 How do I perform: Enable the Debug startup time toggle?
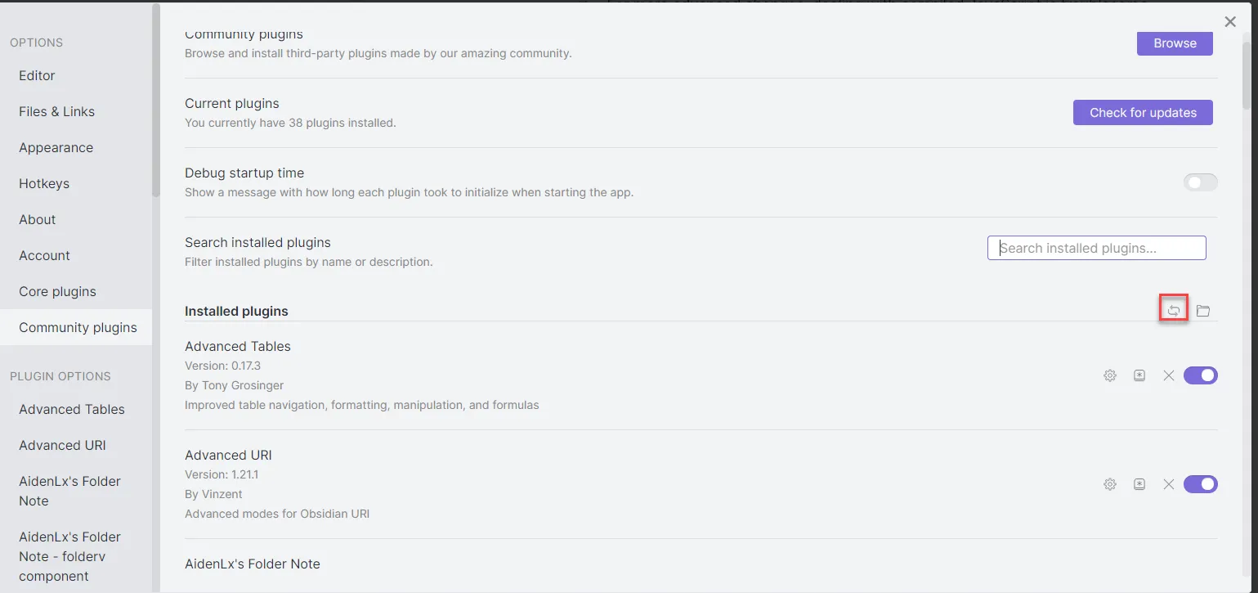[x=1200, y=182]
